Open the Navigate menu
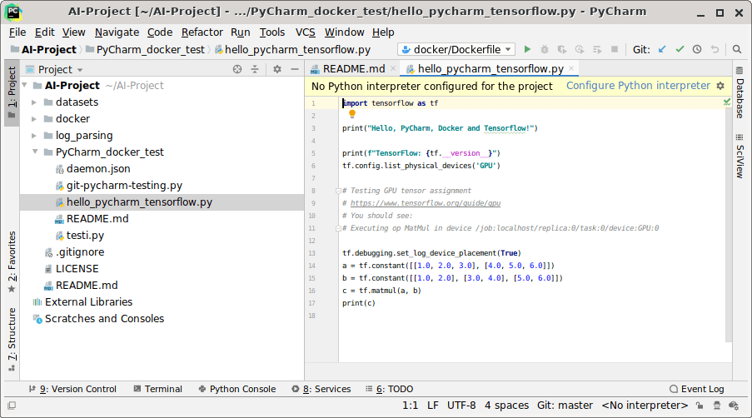 pos(117,32)
